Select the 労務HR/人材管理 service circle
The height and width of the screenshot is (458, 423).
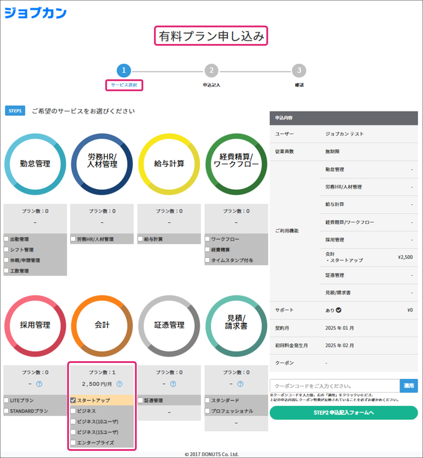(x=102, y=164)
